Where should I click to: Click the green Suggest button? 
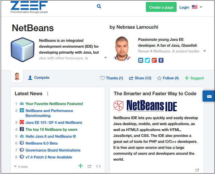(x=195, y=78)
